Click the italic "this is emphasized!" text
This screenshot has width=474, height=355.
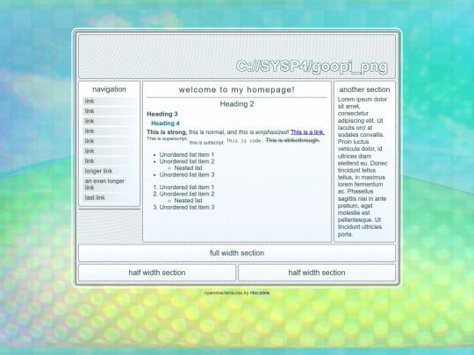263,132
